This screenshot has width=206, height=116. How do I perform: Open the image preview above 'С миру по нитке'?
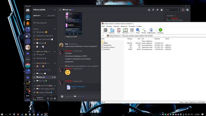[x=74, y=24]
